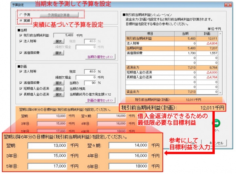Click the green next arrow icon

tap(216, 123)
